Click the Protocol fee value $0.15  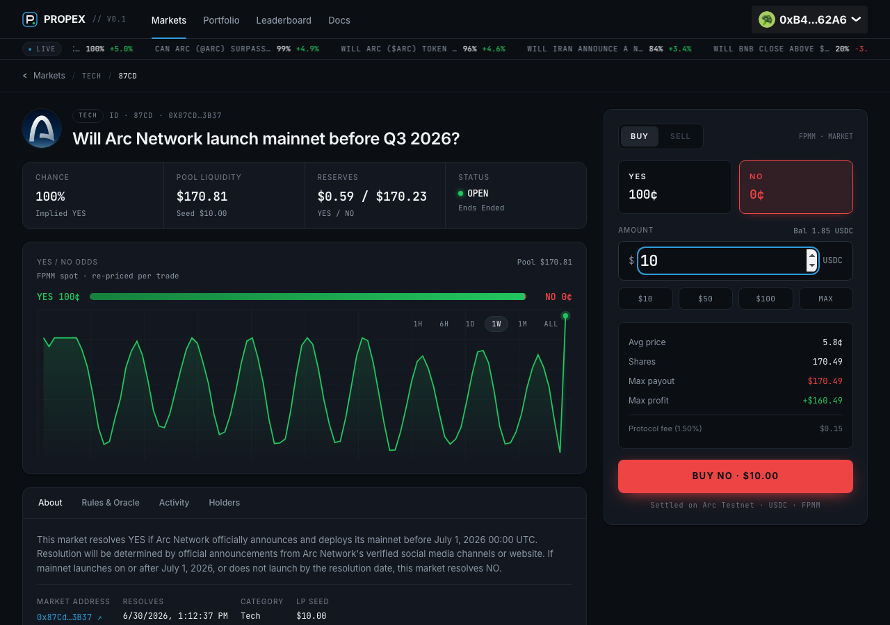tap(831, 429)
